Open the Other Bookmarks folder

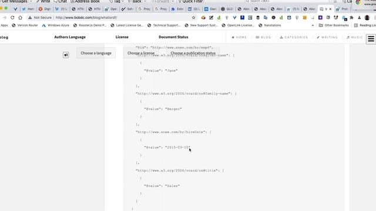coord(334,25)
